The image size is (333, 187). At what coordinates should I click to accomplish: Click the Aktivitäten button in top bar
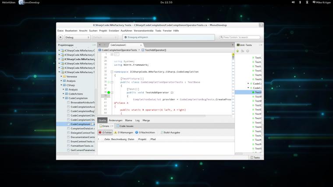(9, 3)
